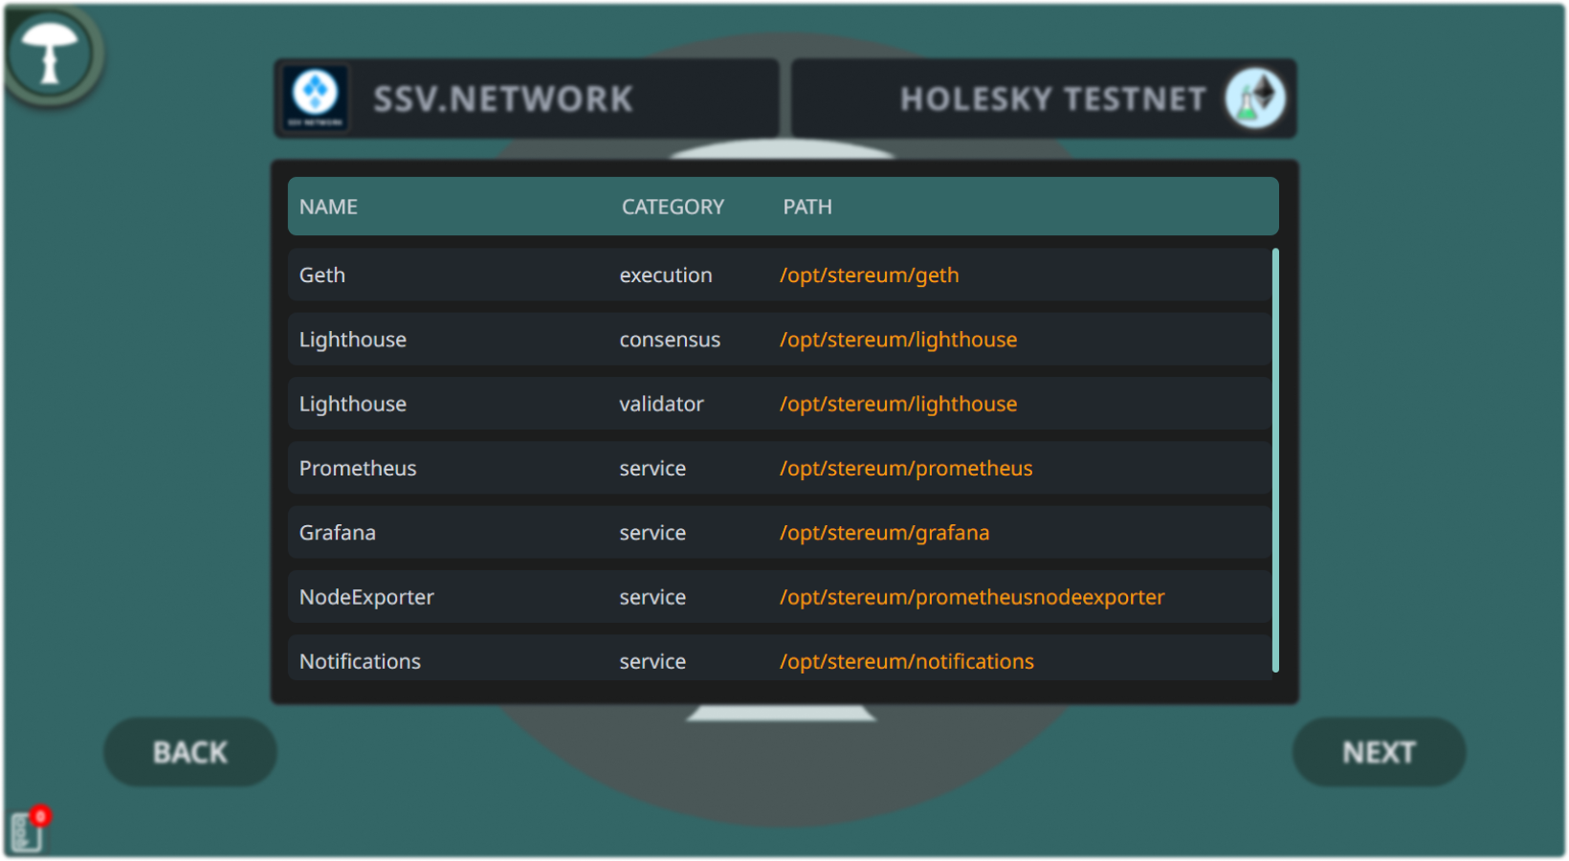
Task: Click the Stereum mushroom logo icon
Action: coord(50,54)
